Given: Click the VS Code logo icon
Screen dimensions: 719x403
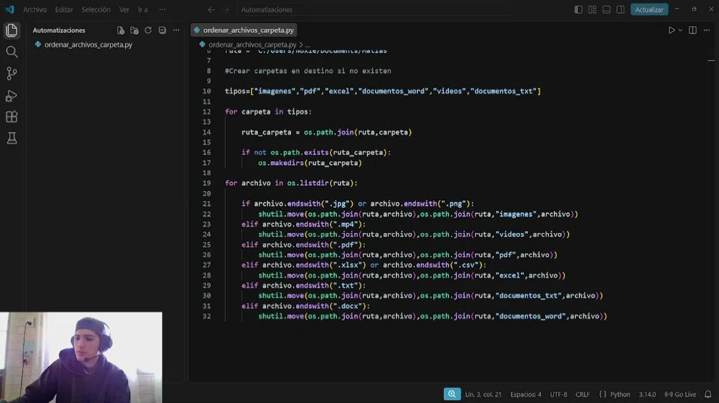Looking at the screenshot, I should [10, 10].
